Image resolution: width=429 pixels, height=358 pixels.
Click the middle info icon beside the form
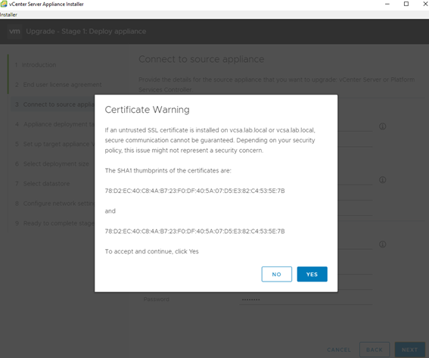coord(383,180)
